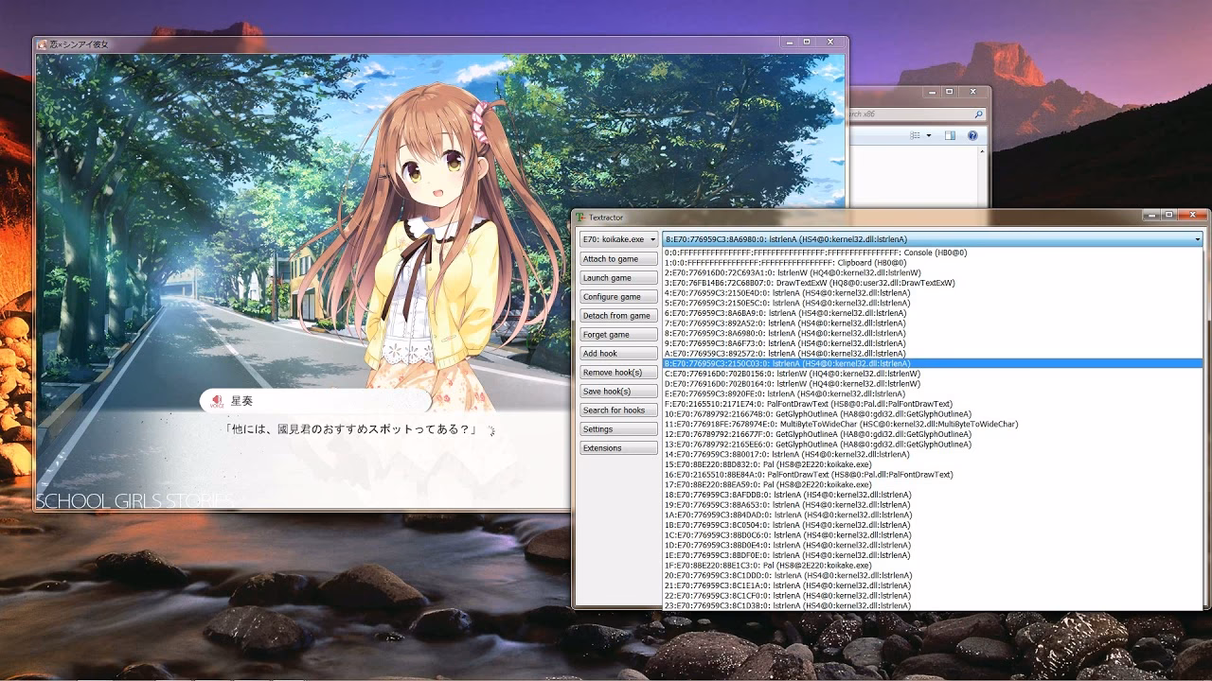Toggle the preview pane icon in Explorer
The image size is (1212, 681).
tap(950, 136)
